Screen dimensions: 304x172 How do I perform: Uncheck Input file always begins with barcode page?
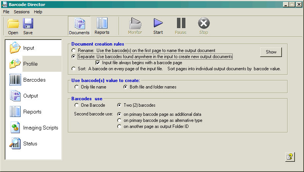(98, 63)
